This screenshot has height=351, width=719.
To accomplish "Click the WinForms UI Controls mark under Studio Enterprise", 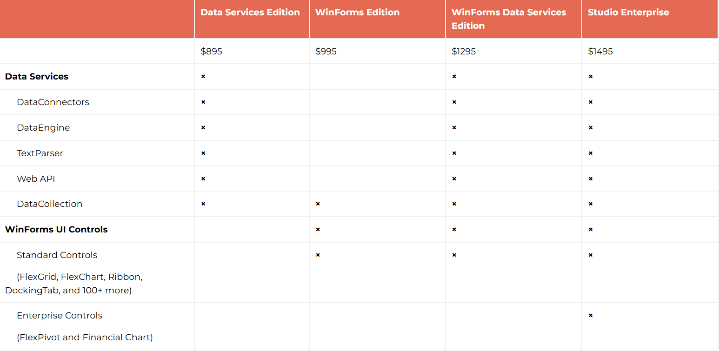I will (x=591, y=230).
